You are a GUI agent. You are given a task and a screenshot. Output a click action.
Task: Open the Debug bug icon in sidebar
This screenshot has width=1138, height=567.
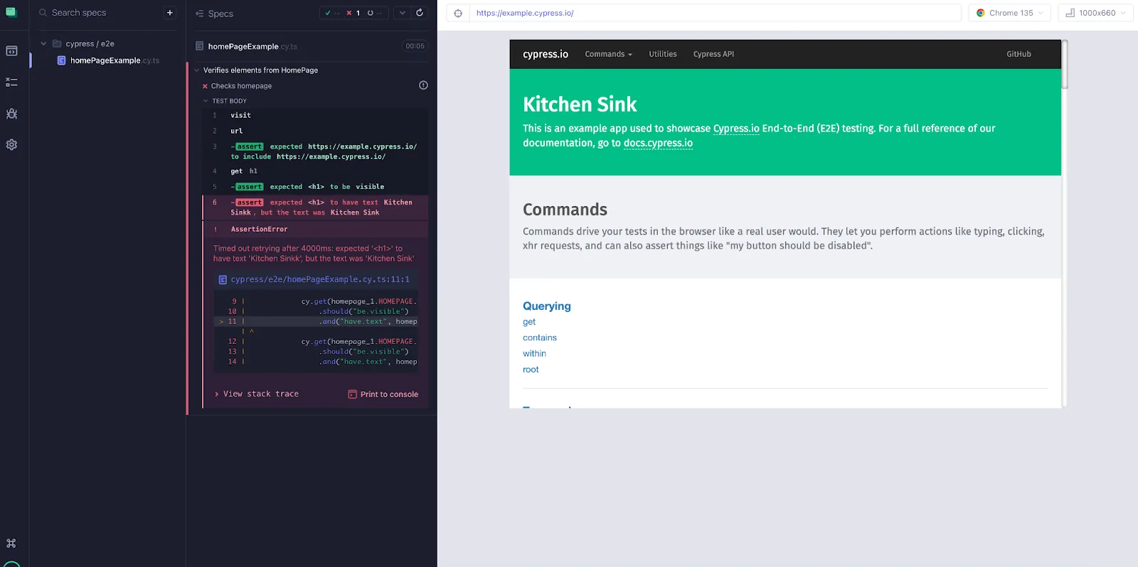coord(11,114)
